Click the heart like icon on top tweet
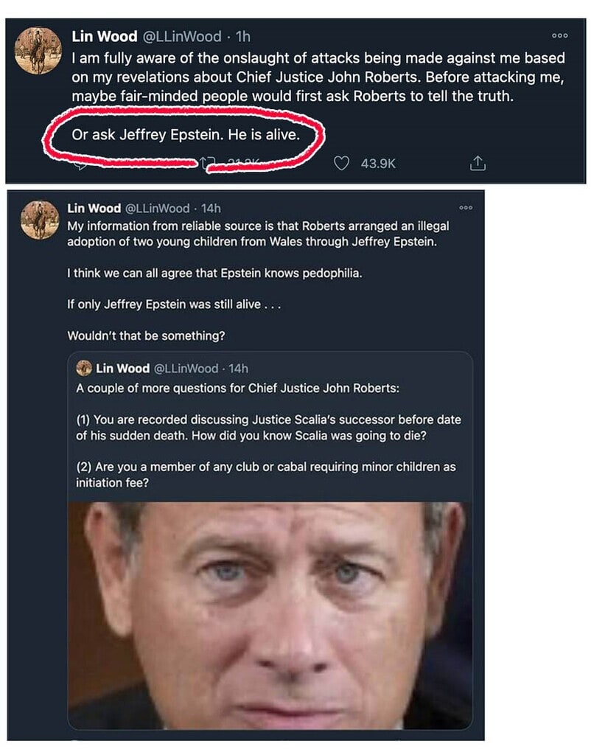The image size is (591, 755). pyautogui.click(x=341, y=164)
